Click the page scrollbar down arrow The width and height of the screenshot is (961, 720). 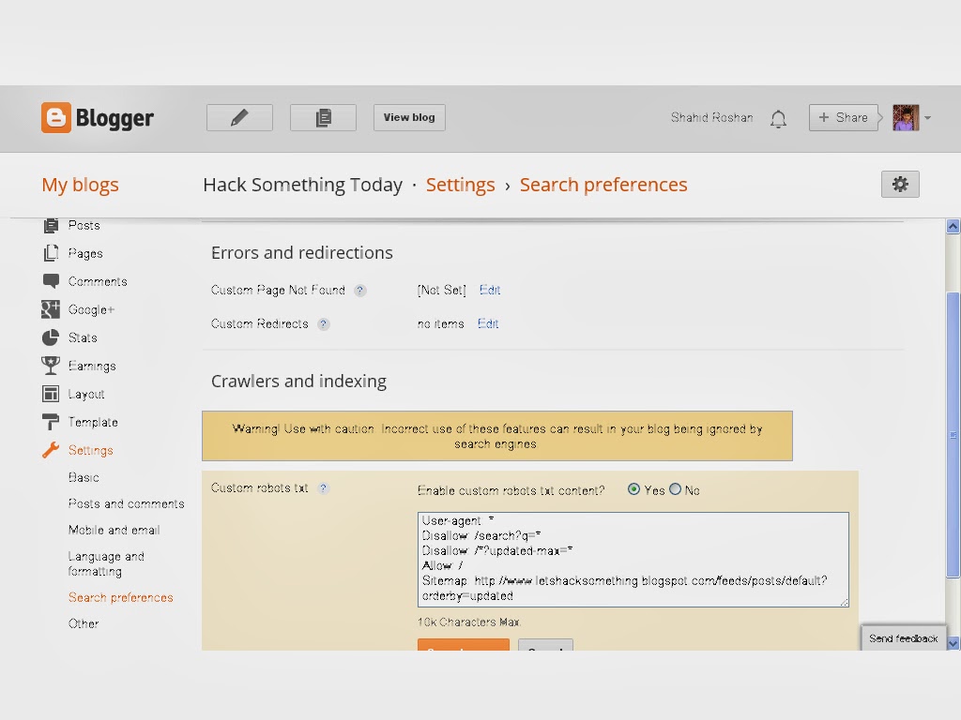click(953, 643)
